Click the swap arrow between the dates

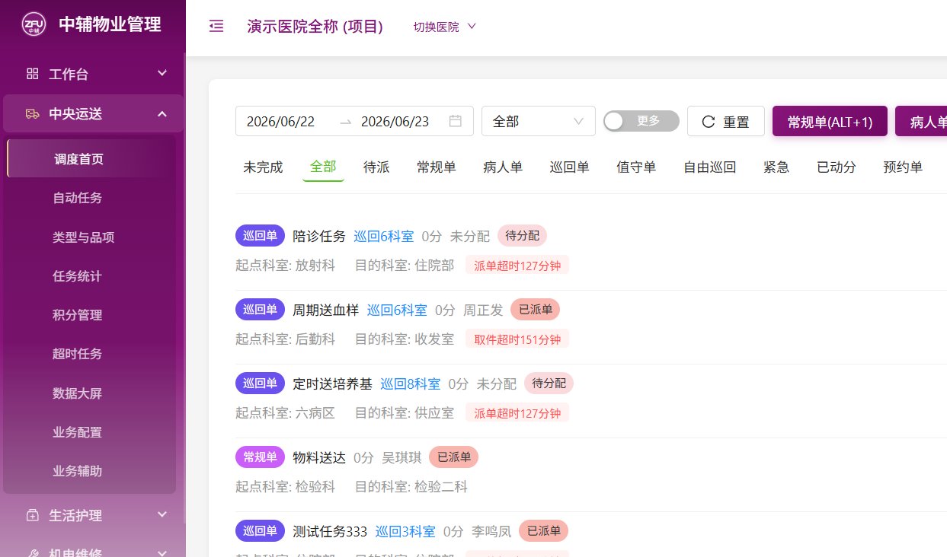click(346, 122)
